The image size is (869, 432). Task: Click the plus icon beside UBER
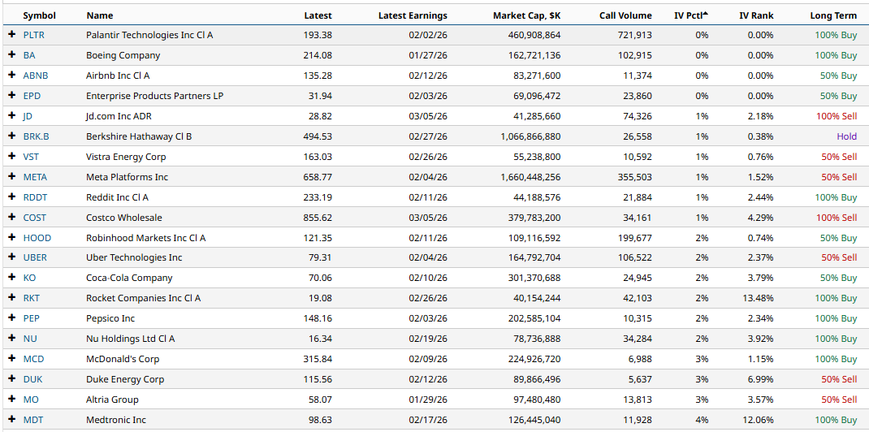[12, 257]
